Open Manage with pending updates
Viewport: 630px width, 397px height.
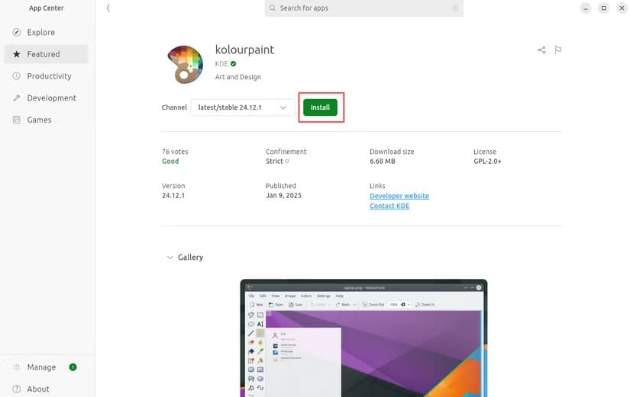tap(41, 367)
